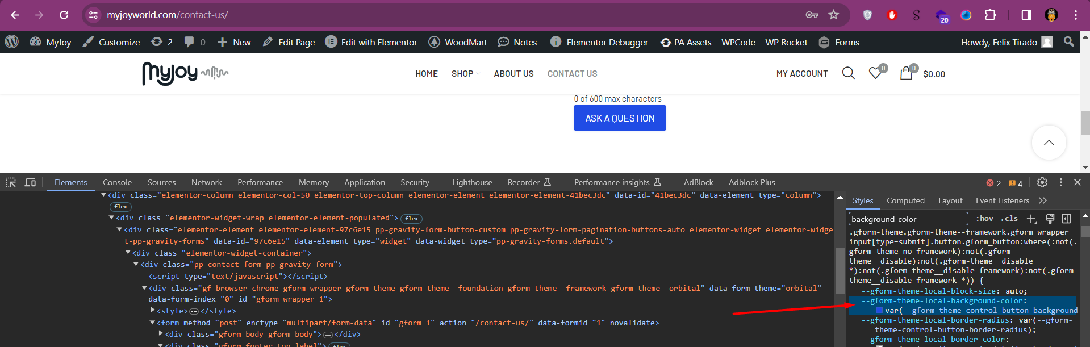Open ABOUT US page

(513, 74)
